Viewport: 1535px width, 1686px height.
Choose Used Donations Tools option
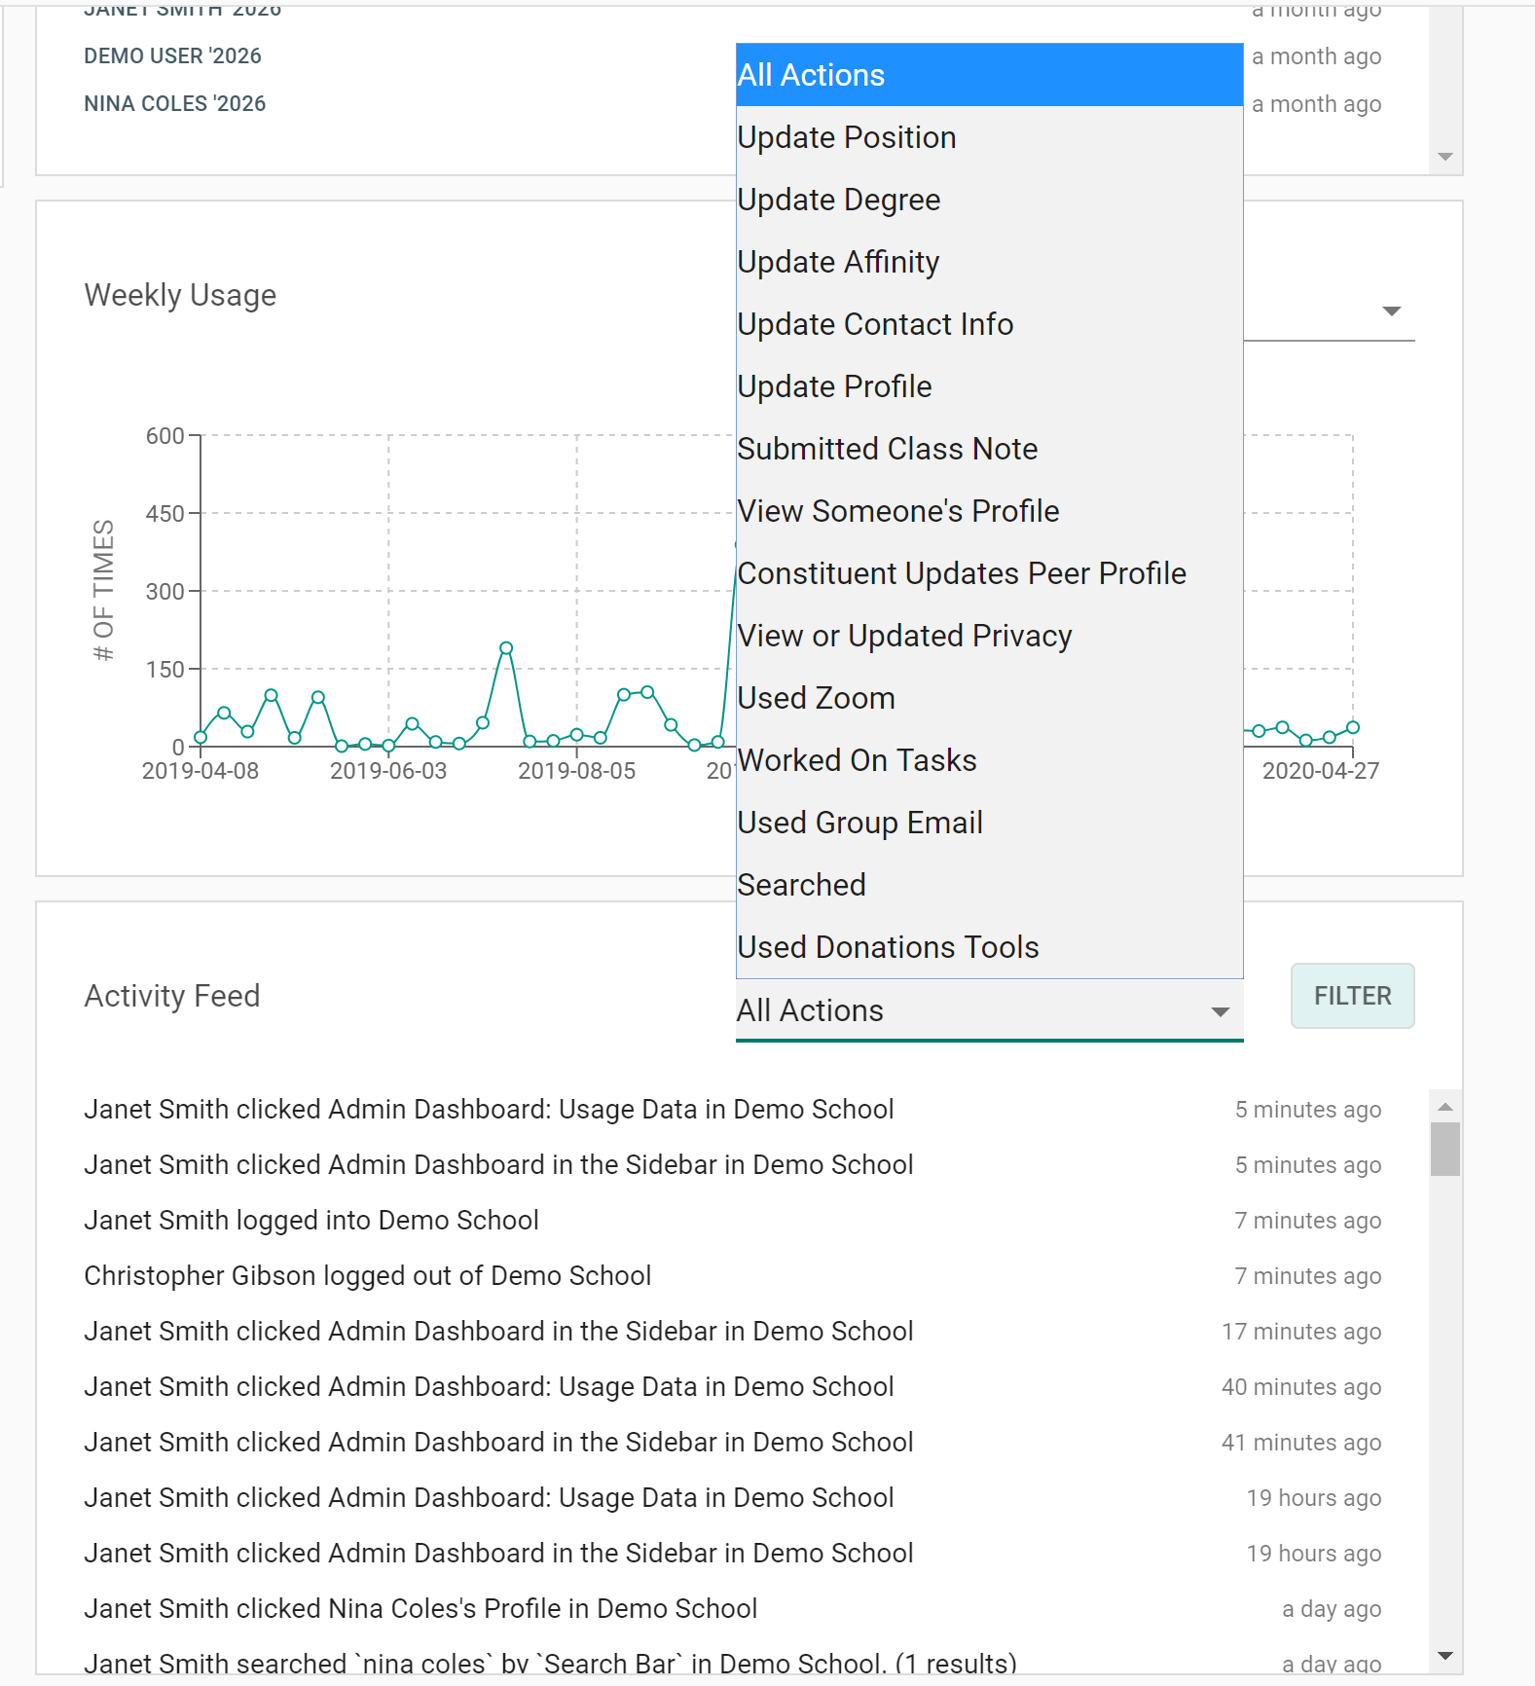(x=888, y=947)
